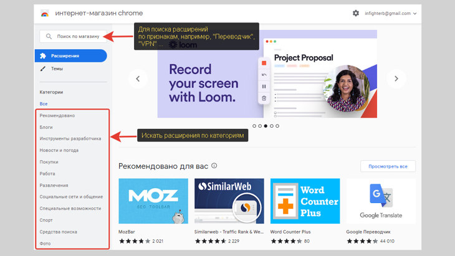Click the Chrome Web Store rainbow logo
Image resolution: width=455 pixels, height=256 pixels.
45,13
